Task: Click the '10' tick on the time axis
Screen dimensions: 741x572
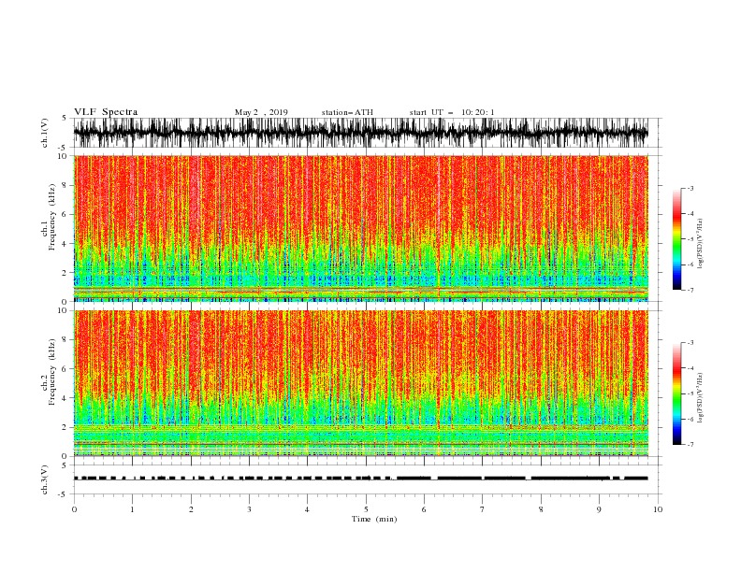Action: (x=658, y=509)
